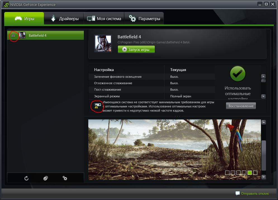
Task: Click the Затенение фонового освещения setting row
Action: [152, 77]
